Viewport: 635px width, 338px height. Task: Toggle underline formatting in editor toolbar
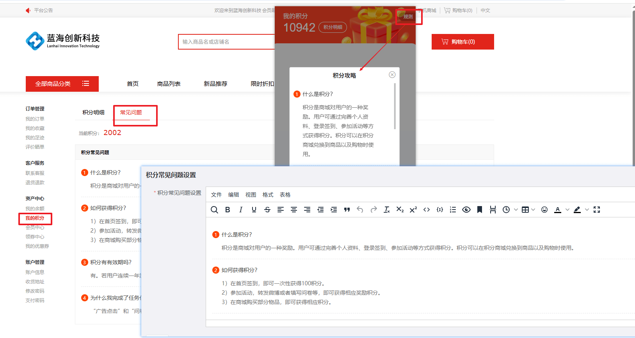(x=254, y=210)
